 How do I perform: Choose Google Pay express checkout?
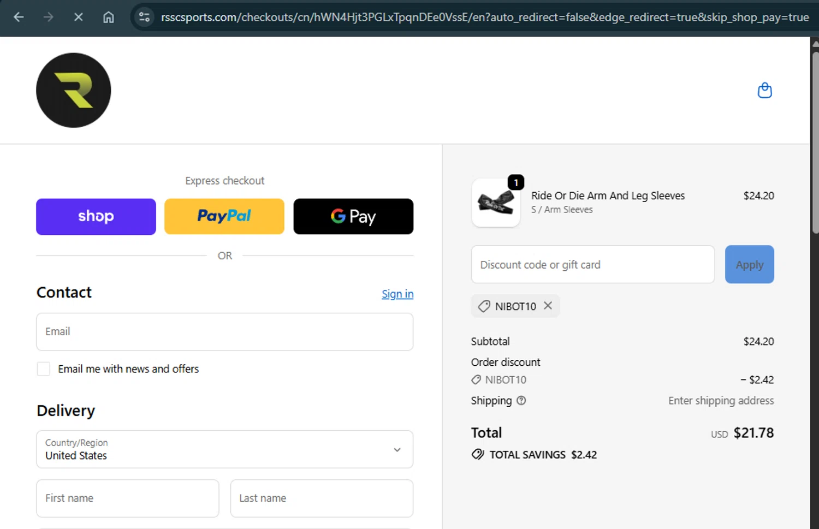tap(353, 216)
